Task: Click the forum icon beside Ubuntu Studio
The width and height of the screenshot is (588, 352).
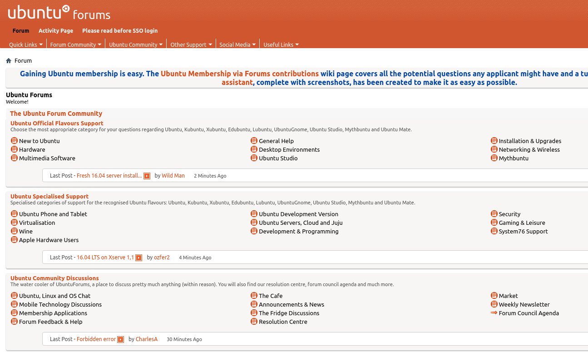Action: click(x=254, y=158)
